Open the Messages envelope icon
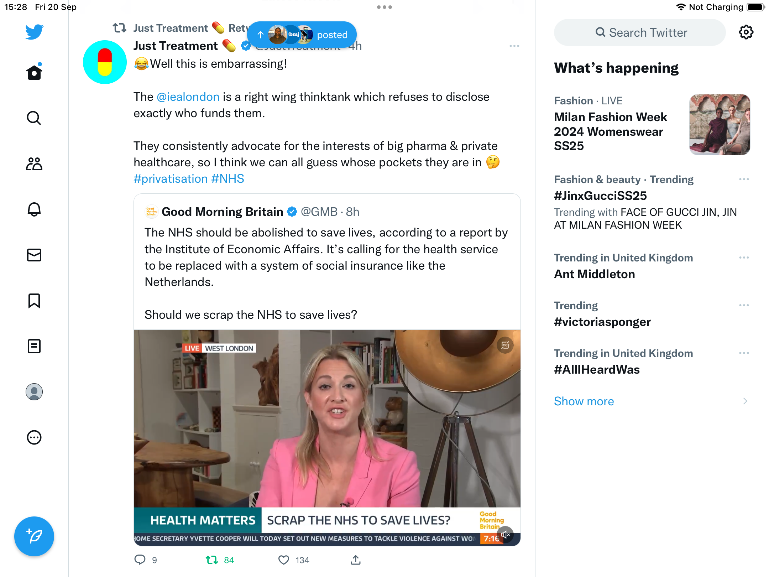Screen dimensions: 769x577 [34, 255]
